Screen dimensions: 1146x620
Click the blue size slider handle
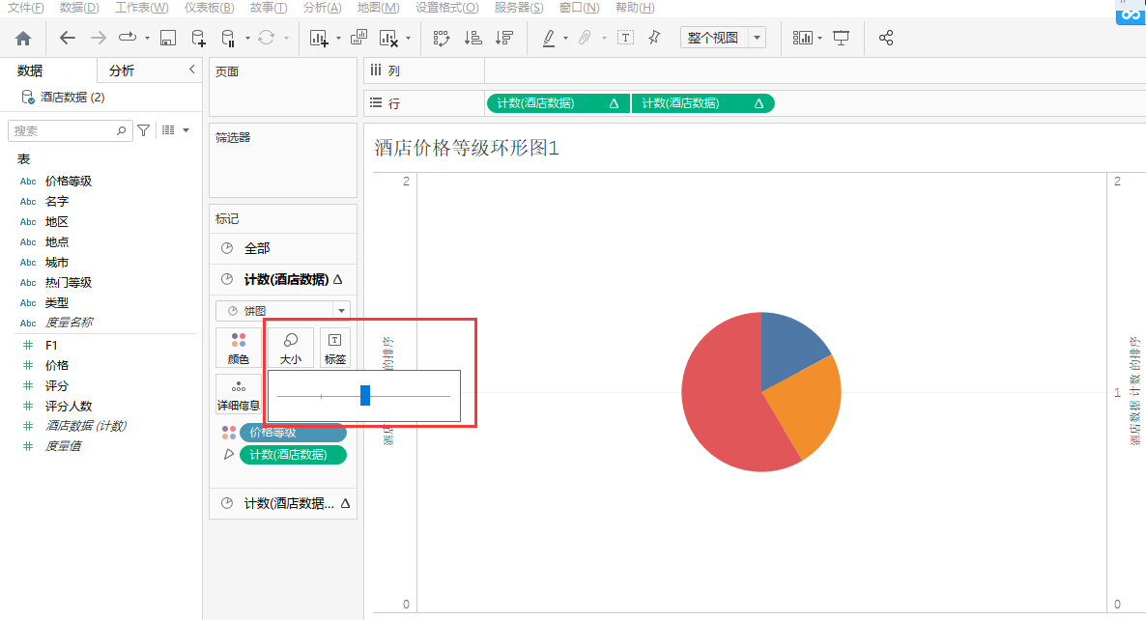[x=365, y=395]
